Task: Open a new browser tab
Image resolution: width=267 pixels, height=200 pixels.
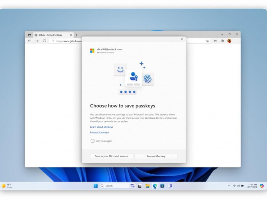Action: (x=76, y=35)
